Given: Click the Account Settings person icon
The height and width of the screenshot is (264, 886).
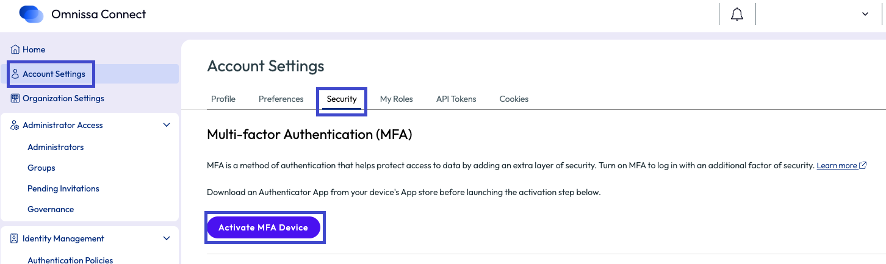Looking at the screenshot, I should (15, 74).
